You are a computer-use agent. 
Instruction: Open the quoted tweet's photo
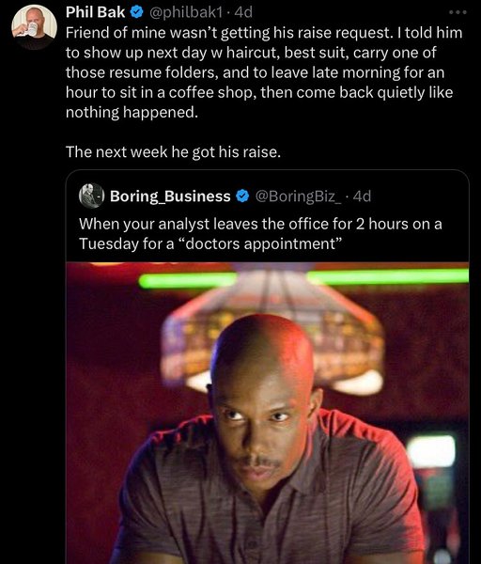pyautogui.click(x=268, y=413)
